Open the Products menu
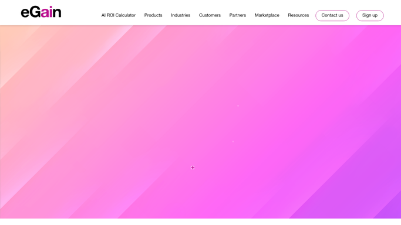The height and width of the screenshot is (225, 401). (153, 15)
